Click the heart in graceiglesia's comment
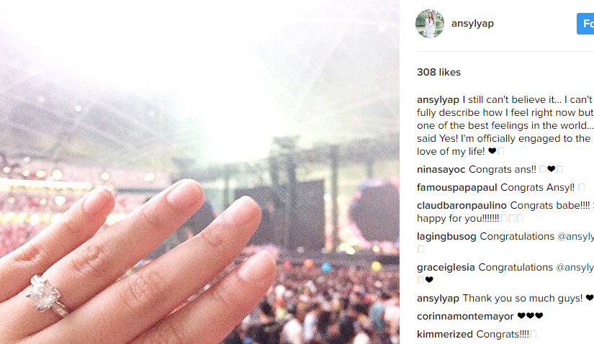This screenshot has height=344, width=594. pyautogui.click(x=429, y=280)
